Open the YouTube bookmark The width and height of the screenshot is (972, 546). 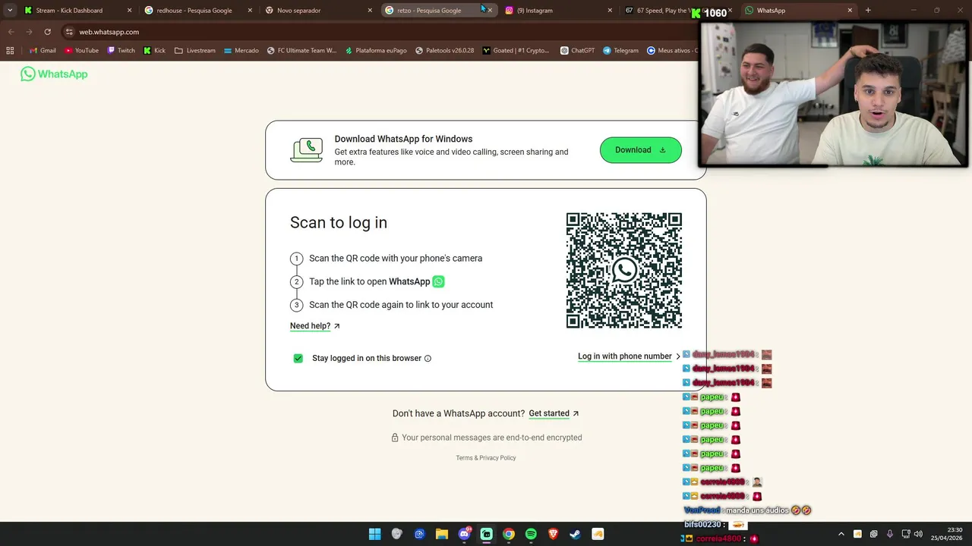82,51
